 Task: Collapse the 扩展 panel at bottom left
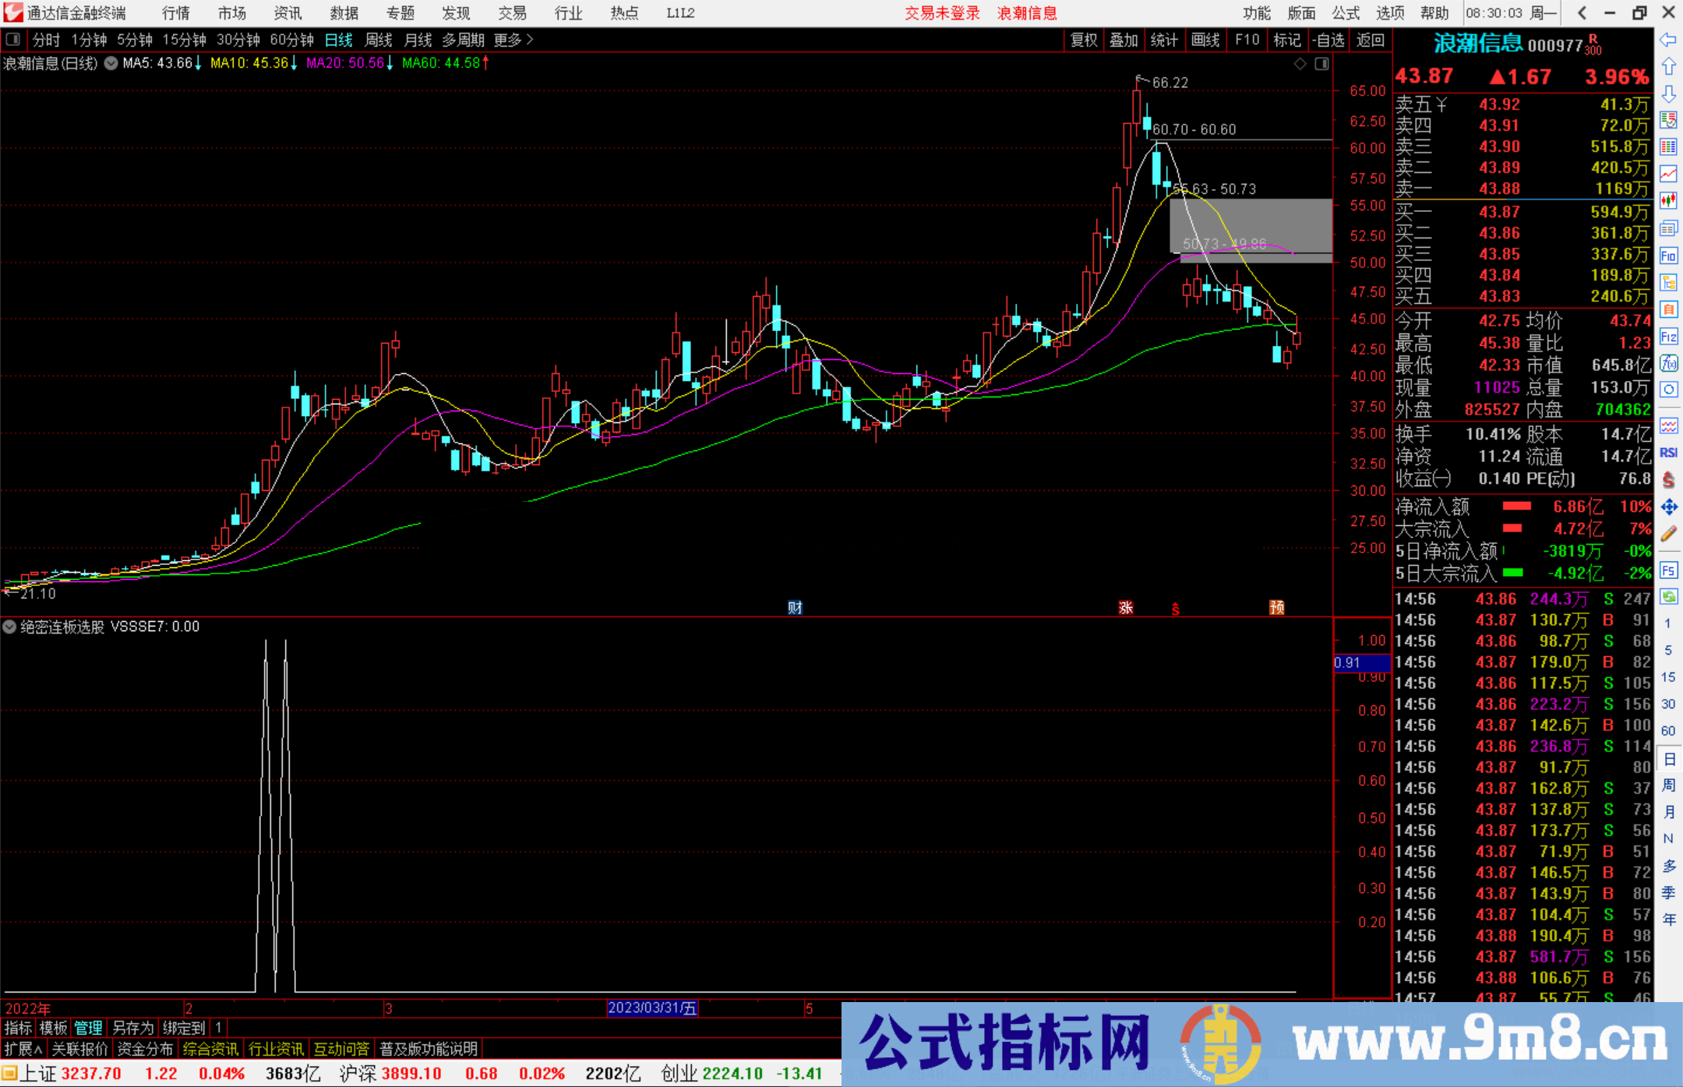21,1048
